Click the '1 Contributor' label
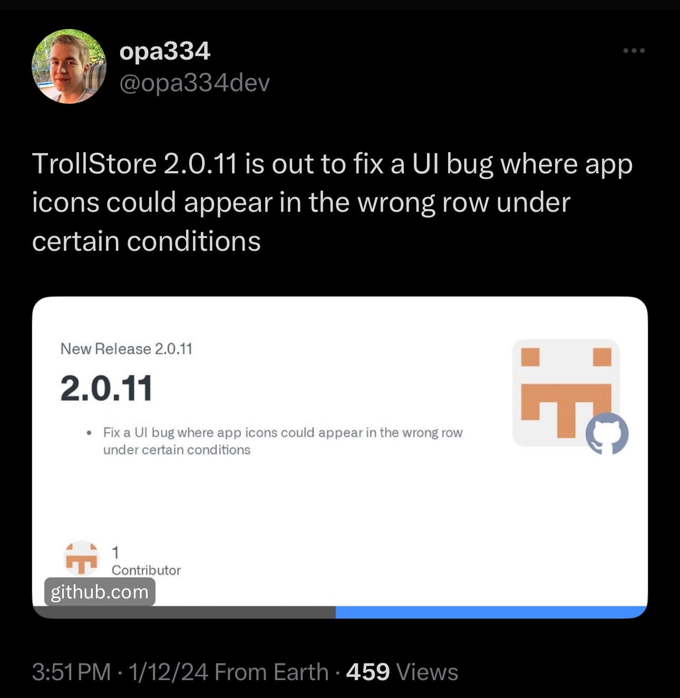680x698 pixels. (x=146, y=561)
